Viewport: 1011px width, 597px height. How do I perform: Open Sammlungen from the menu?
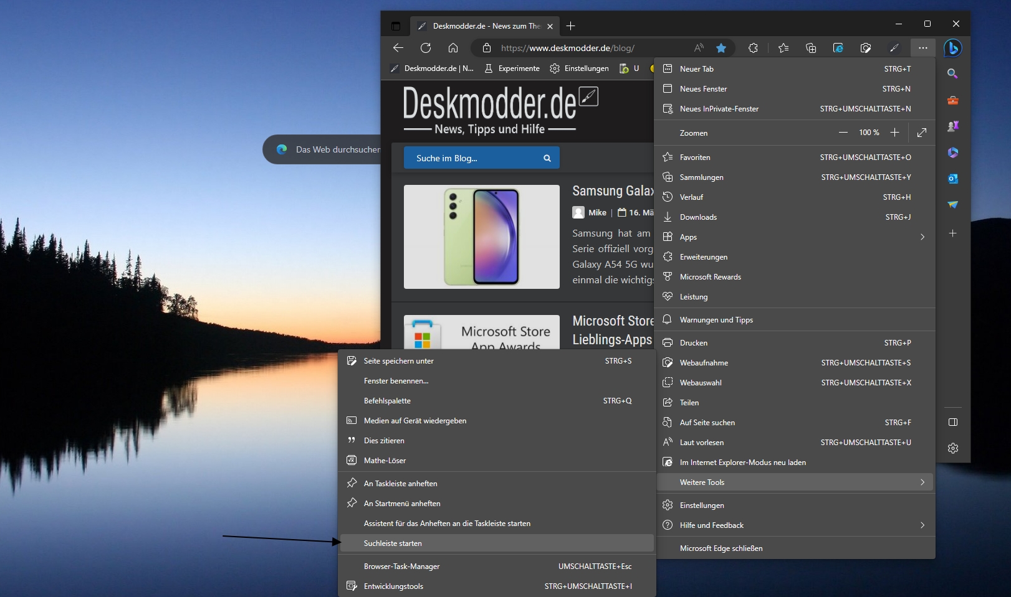(795, 177)
